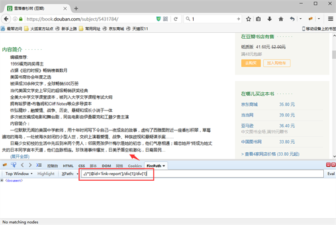Open the QR code icon in address bar
336x225 pixels.
(165, 19)
